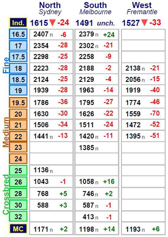Viewport: 168px width, 237px height.
Task: Select the 22 micron orange box
Action: tap(18, 136)
